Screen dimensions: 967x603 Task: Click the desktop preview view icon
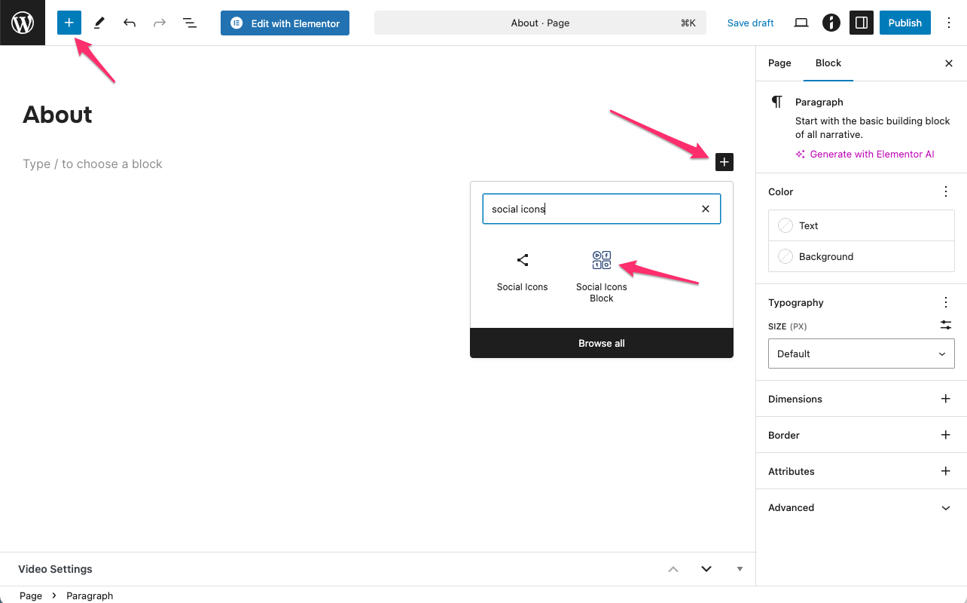point(801,23)
